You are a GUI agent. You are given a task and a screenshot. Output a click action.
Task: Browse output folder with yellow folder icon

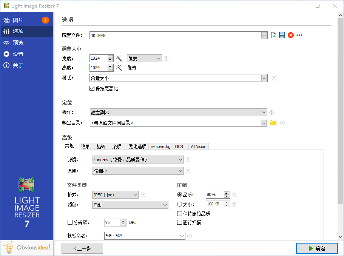273,123
